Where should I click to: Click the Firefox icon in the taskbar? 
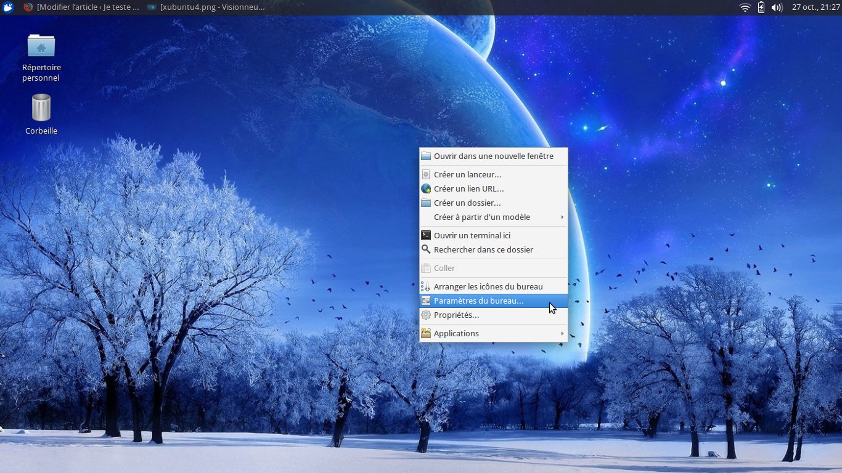click(28, 7)
